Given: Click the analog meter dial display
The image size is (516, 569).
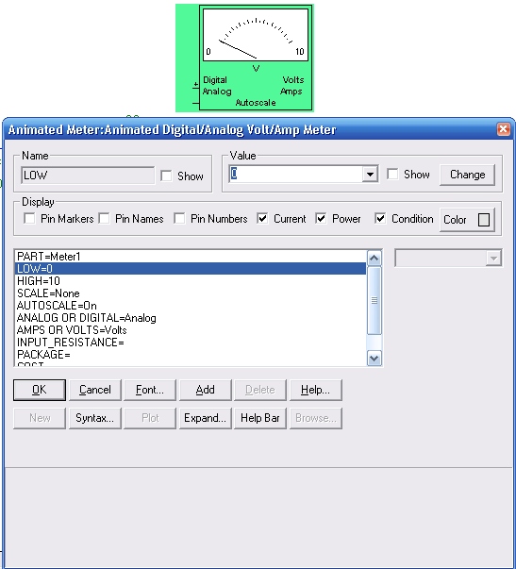Looking at the screenshot, I should point(256,35).
